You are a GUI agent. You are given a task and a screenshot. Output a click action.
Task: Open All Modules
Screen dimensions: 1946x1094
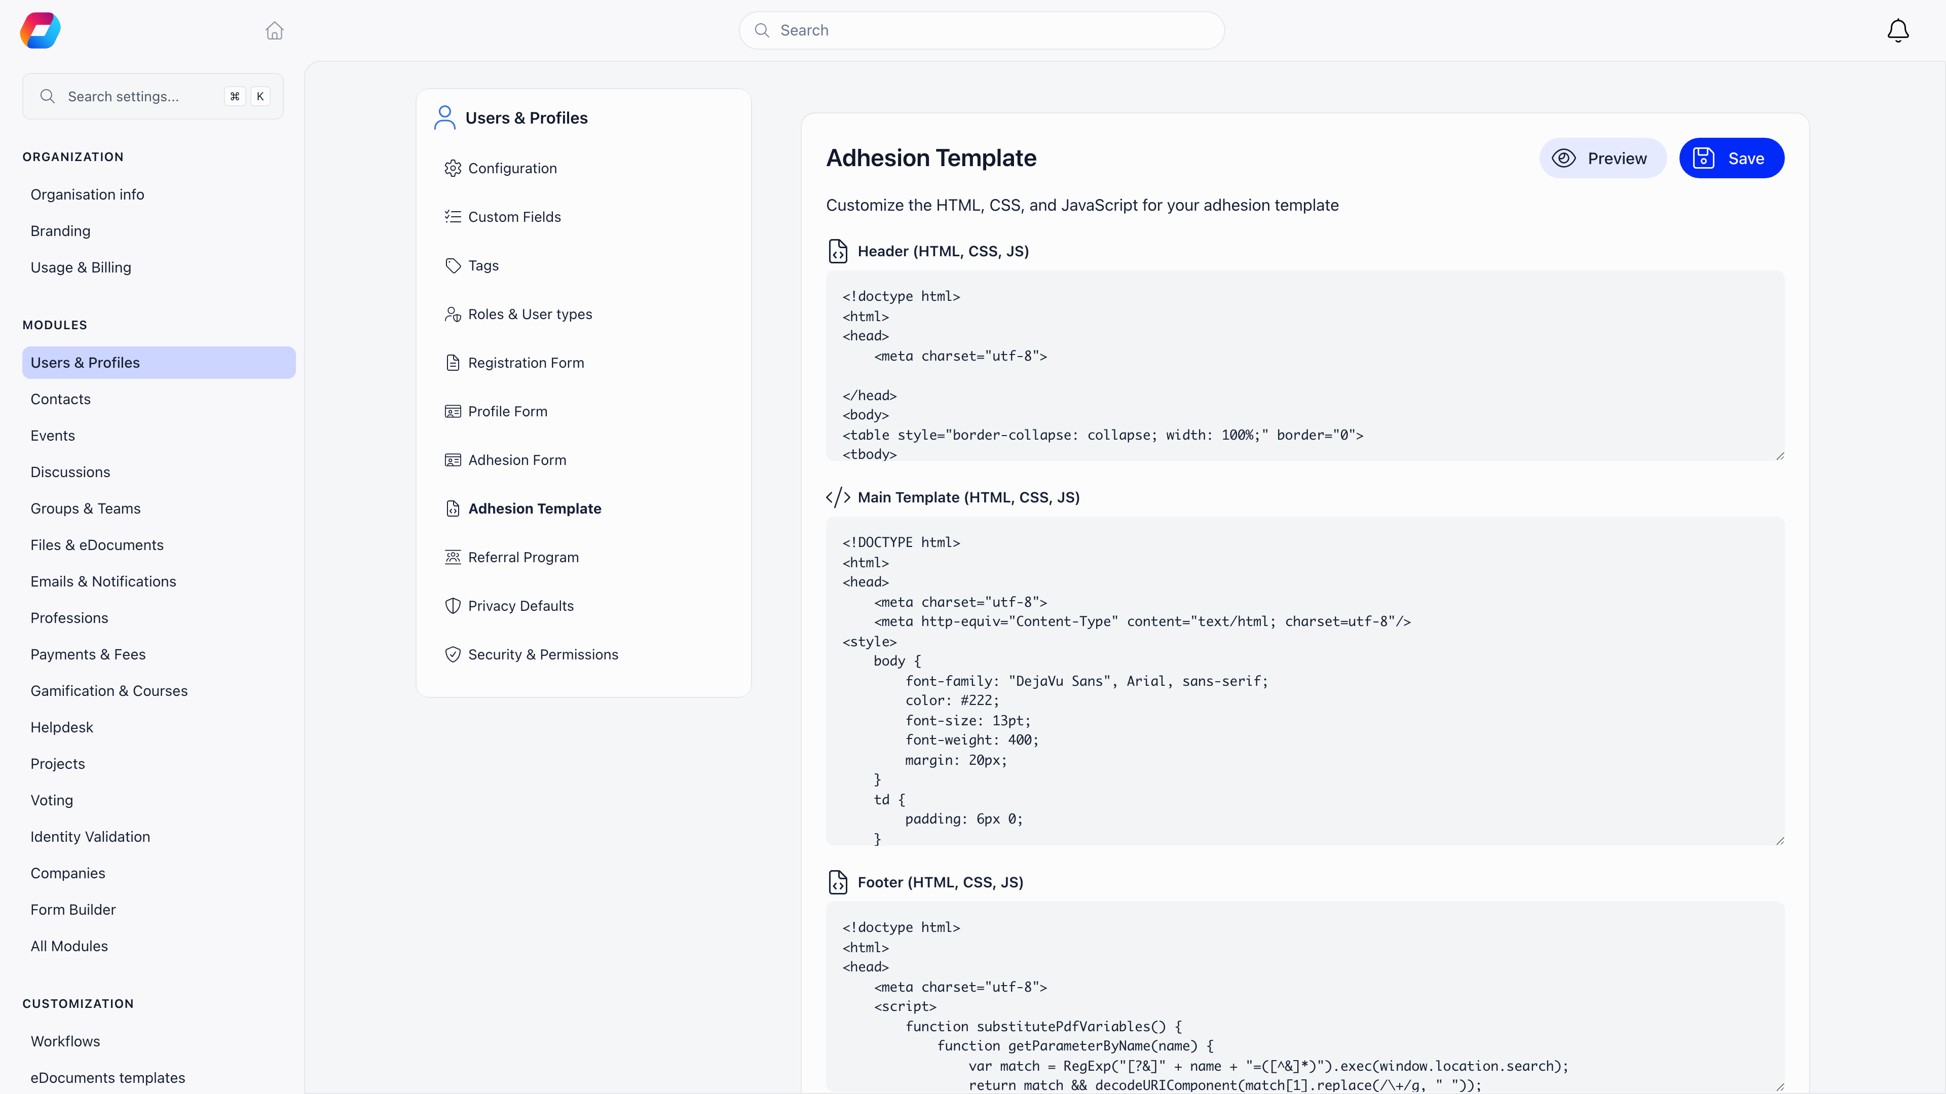coord(69,947)
